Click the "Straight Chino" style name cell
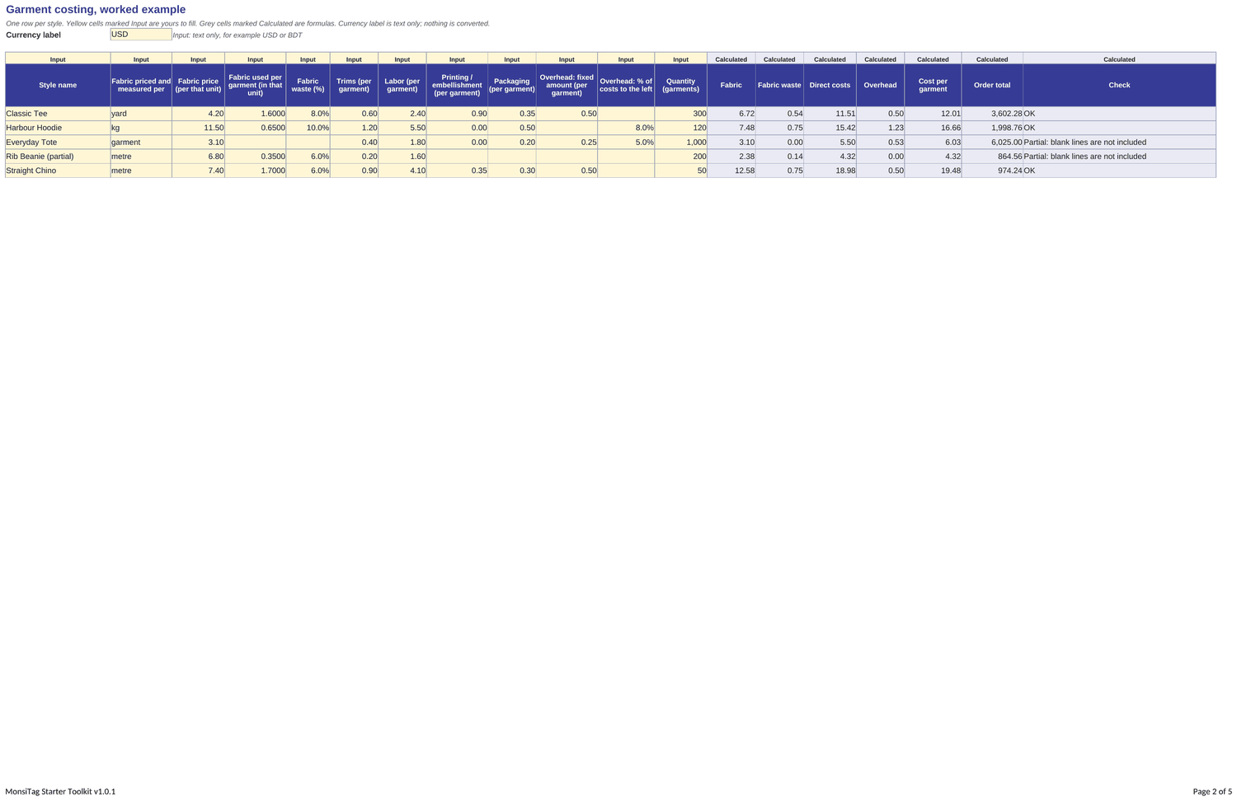The height and width of the screenshot is (801, 1237). pyautogui.click(x=58, y=171)
